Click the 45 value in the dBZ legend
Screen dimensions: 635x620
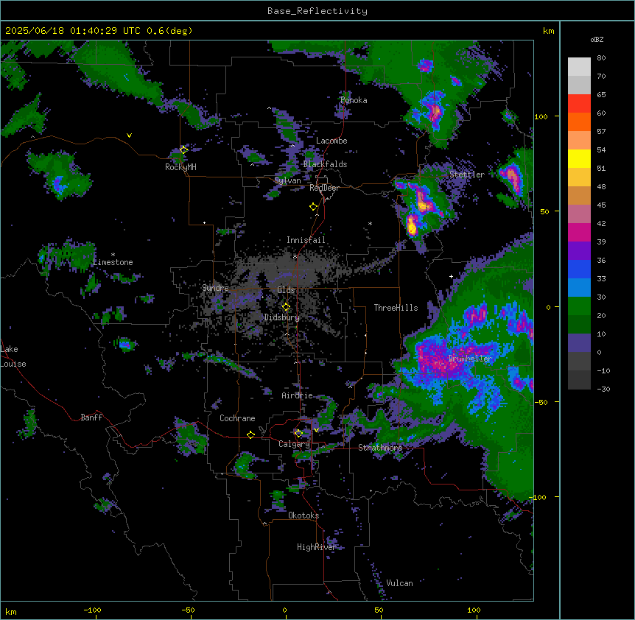tap(601, 205)
